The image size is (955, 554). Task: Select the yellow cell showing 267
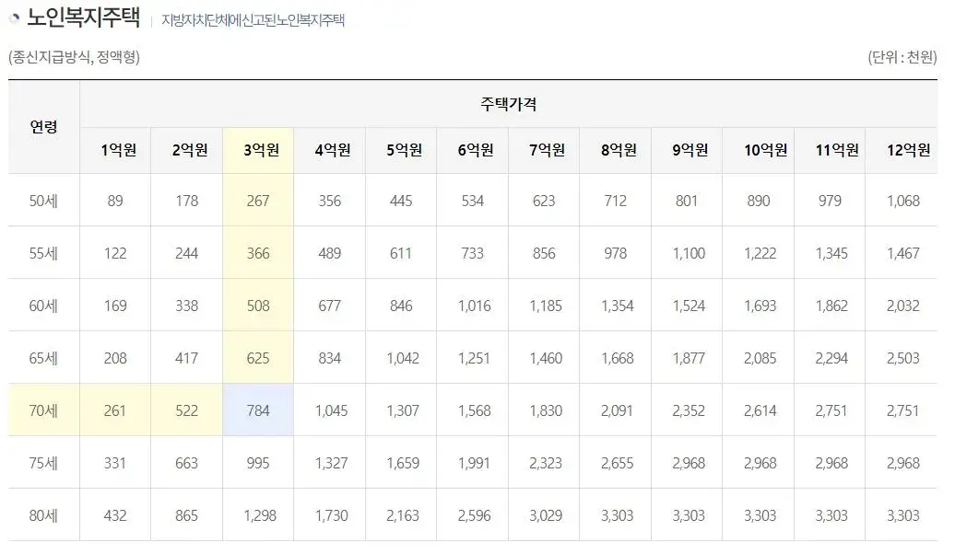257,200
